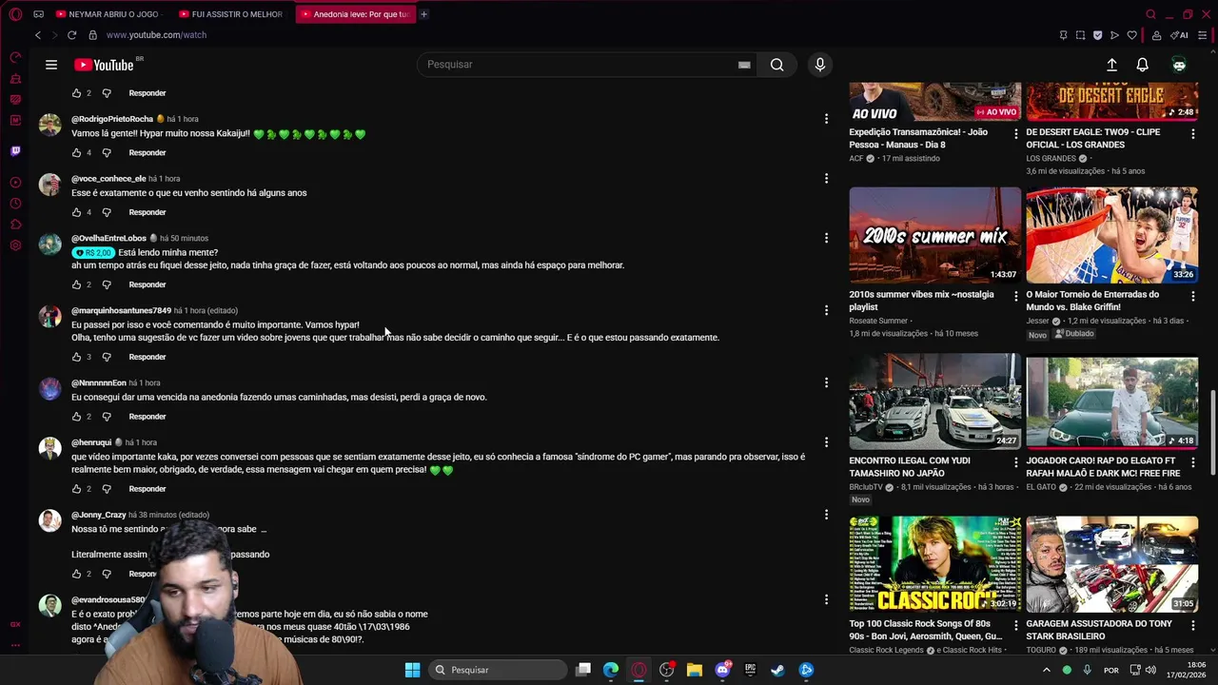
Task: Dislike the @voce_conhece_ele comment
Action: point(107,212)
